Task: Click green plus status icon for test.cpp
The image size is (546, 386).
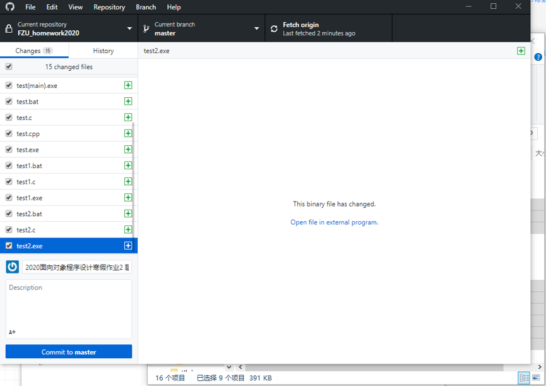Action: point(128,133)
